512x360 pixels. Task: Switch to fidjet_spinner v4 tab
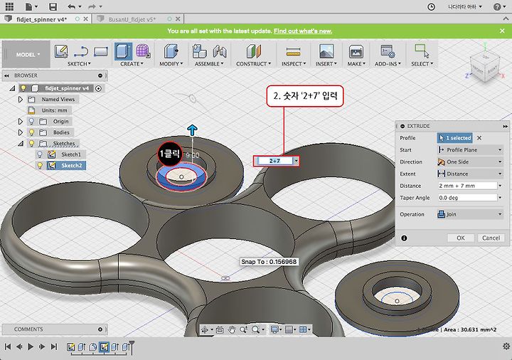pos(41,19)
